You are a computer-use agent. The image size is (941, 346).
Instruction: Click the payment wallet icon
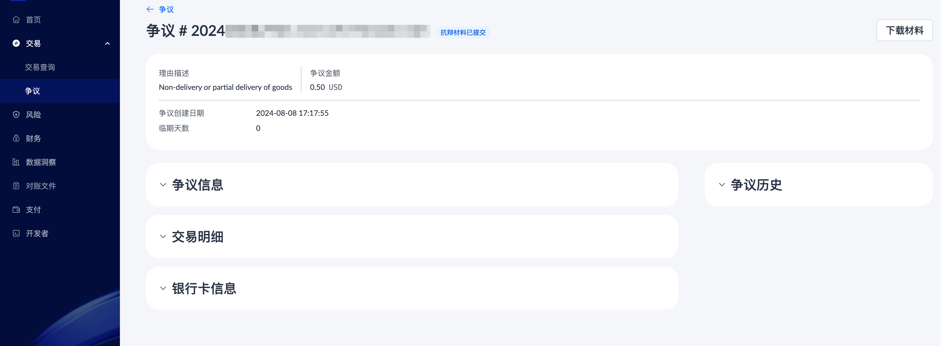[16, 209]
